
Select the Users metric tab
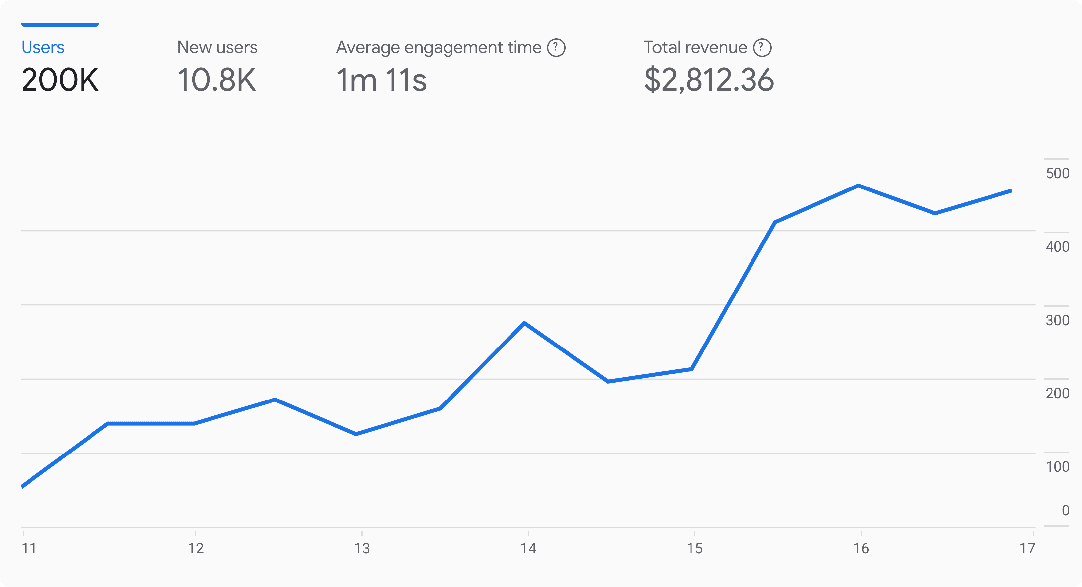(43, 47)
